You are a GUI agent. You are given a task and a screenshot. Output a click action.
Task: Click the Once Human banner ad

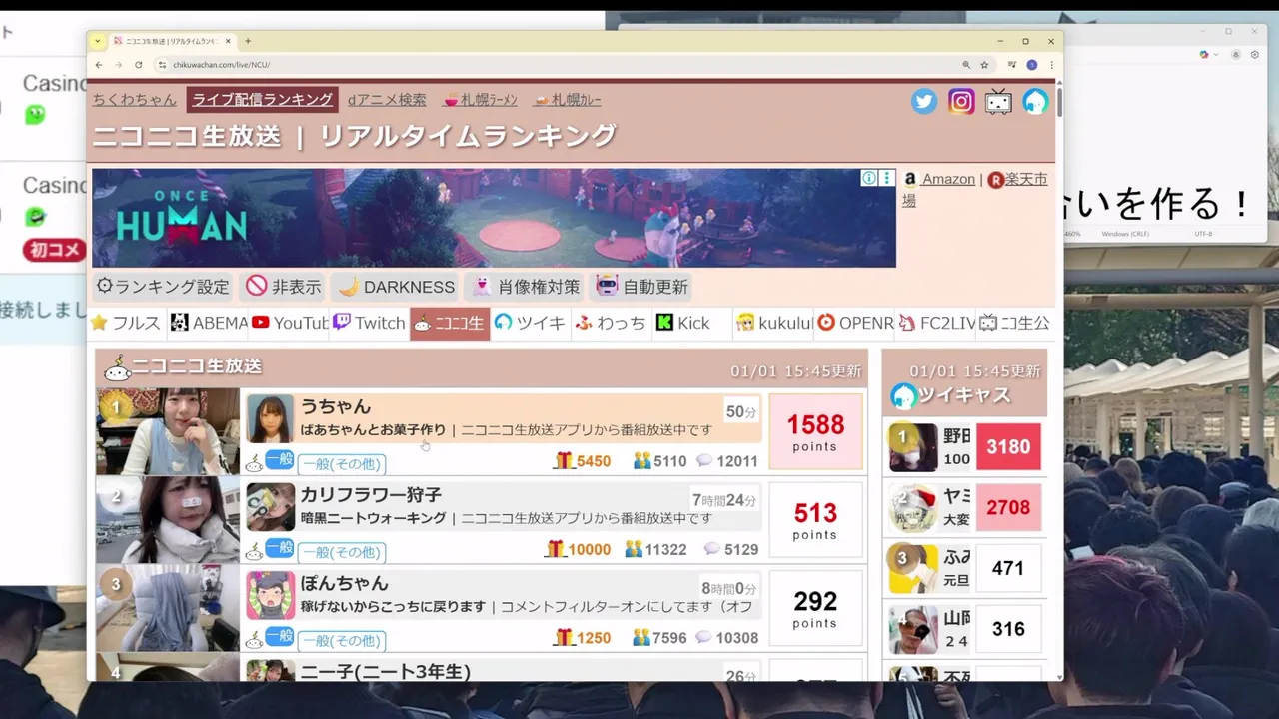click(x=494, y=218)
